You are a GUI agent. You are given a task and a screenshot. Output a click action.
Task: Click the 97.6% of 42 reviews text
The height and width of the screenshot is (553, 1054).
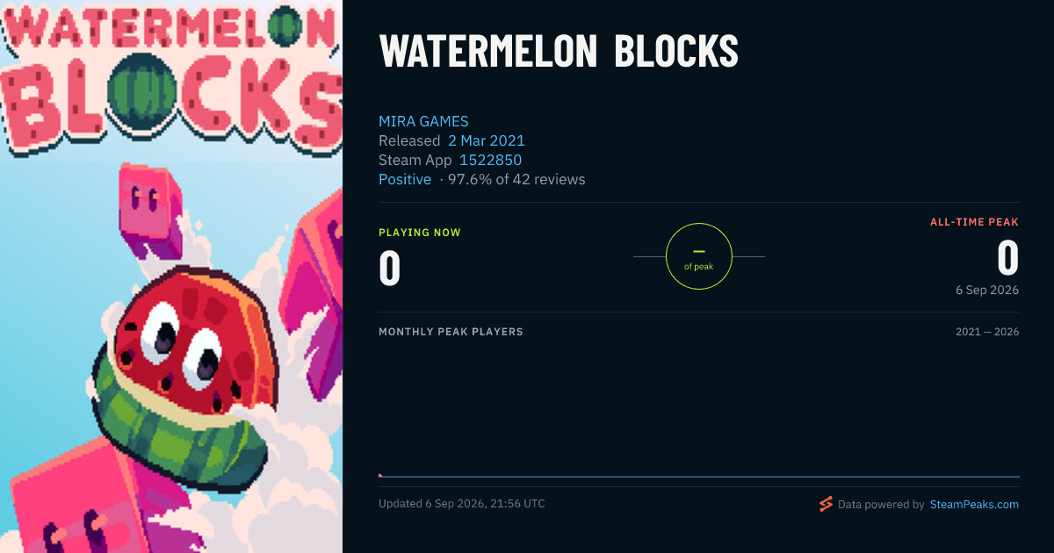tap(516, 179)
